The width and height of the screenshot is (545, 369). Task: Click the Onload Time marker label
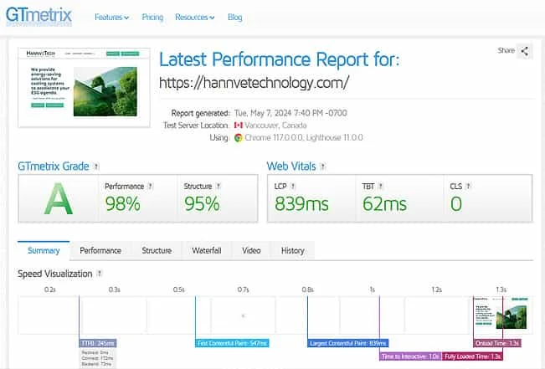[497, 343]
